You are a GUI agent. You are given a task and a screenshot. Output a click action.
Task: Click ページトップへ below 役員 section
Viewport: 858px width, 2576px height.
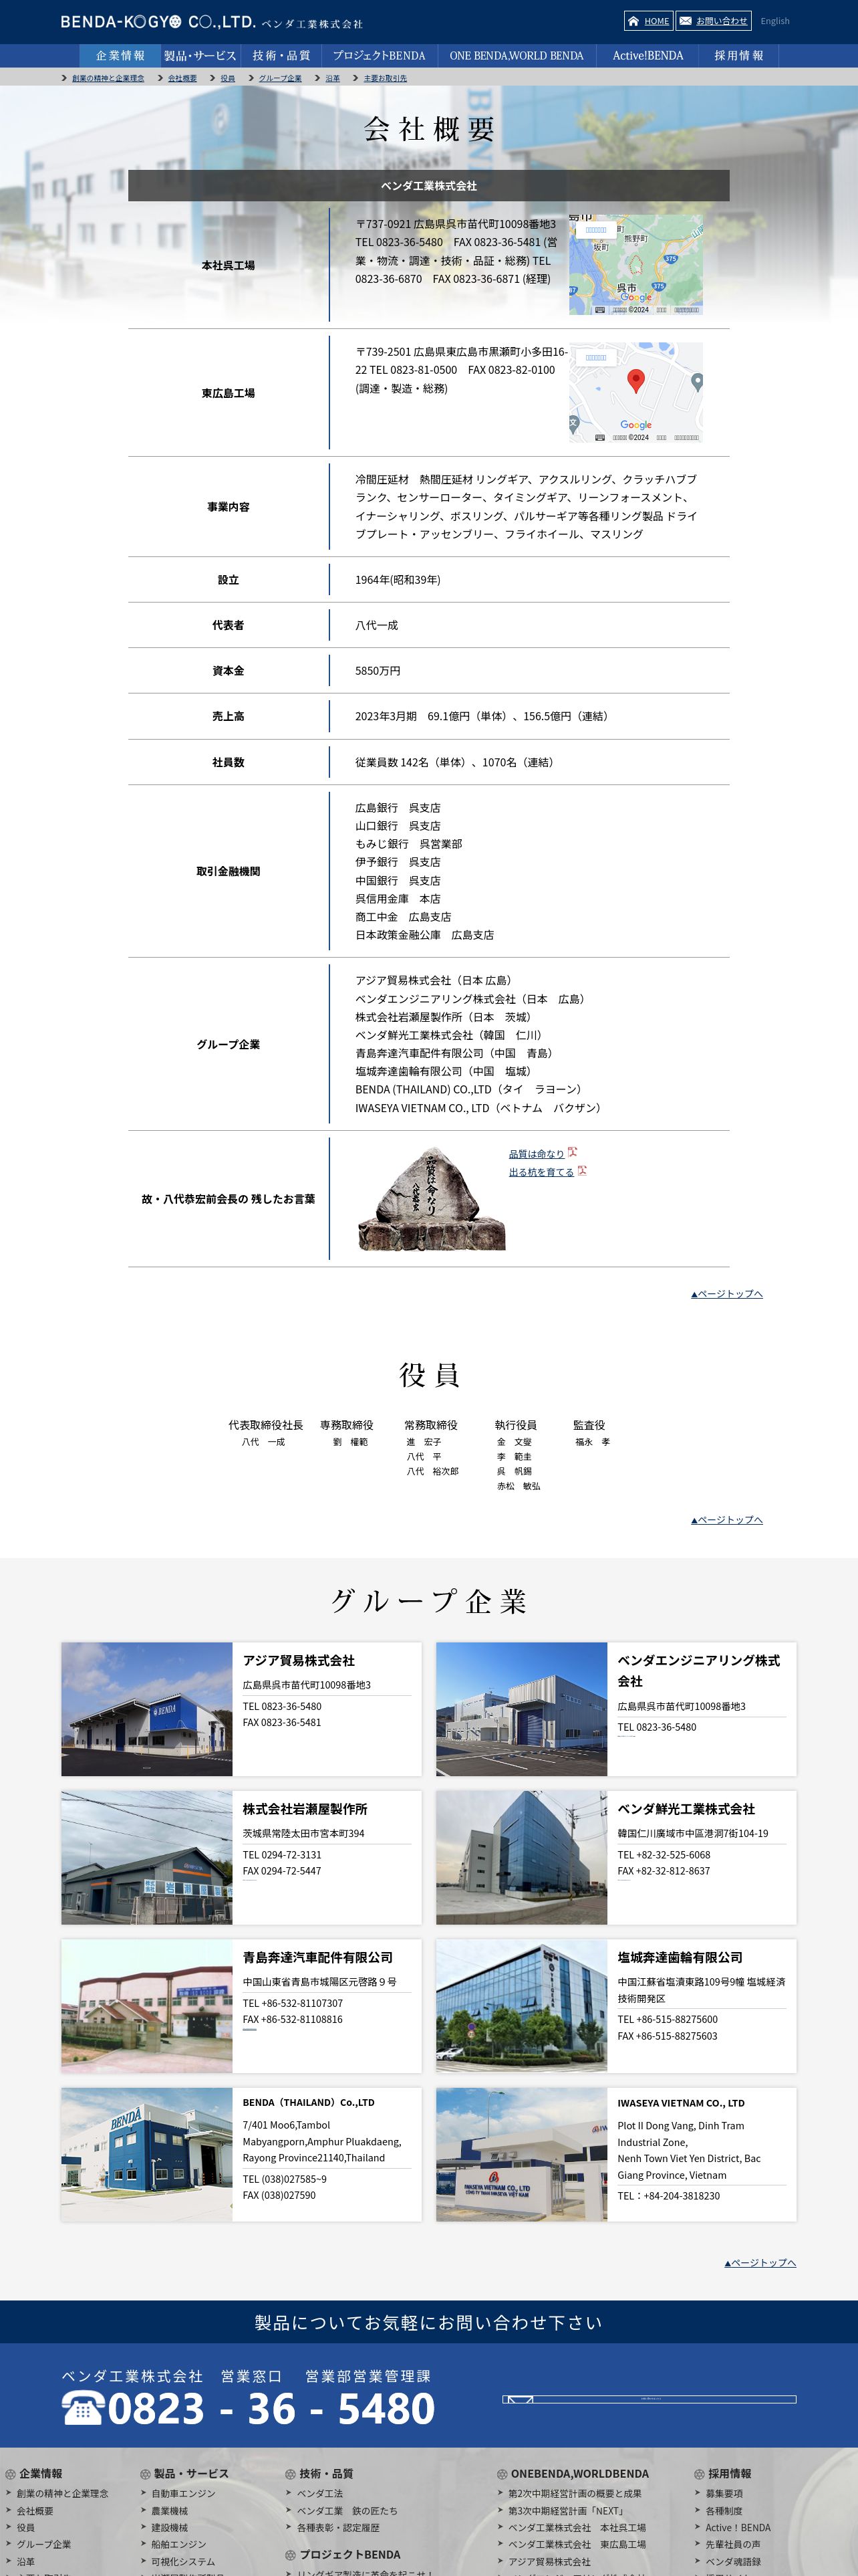point(726,1520)
